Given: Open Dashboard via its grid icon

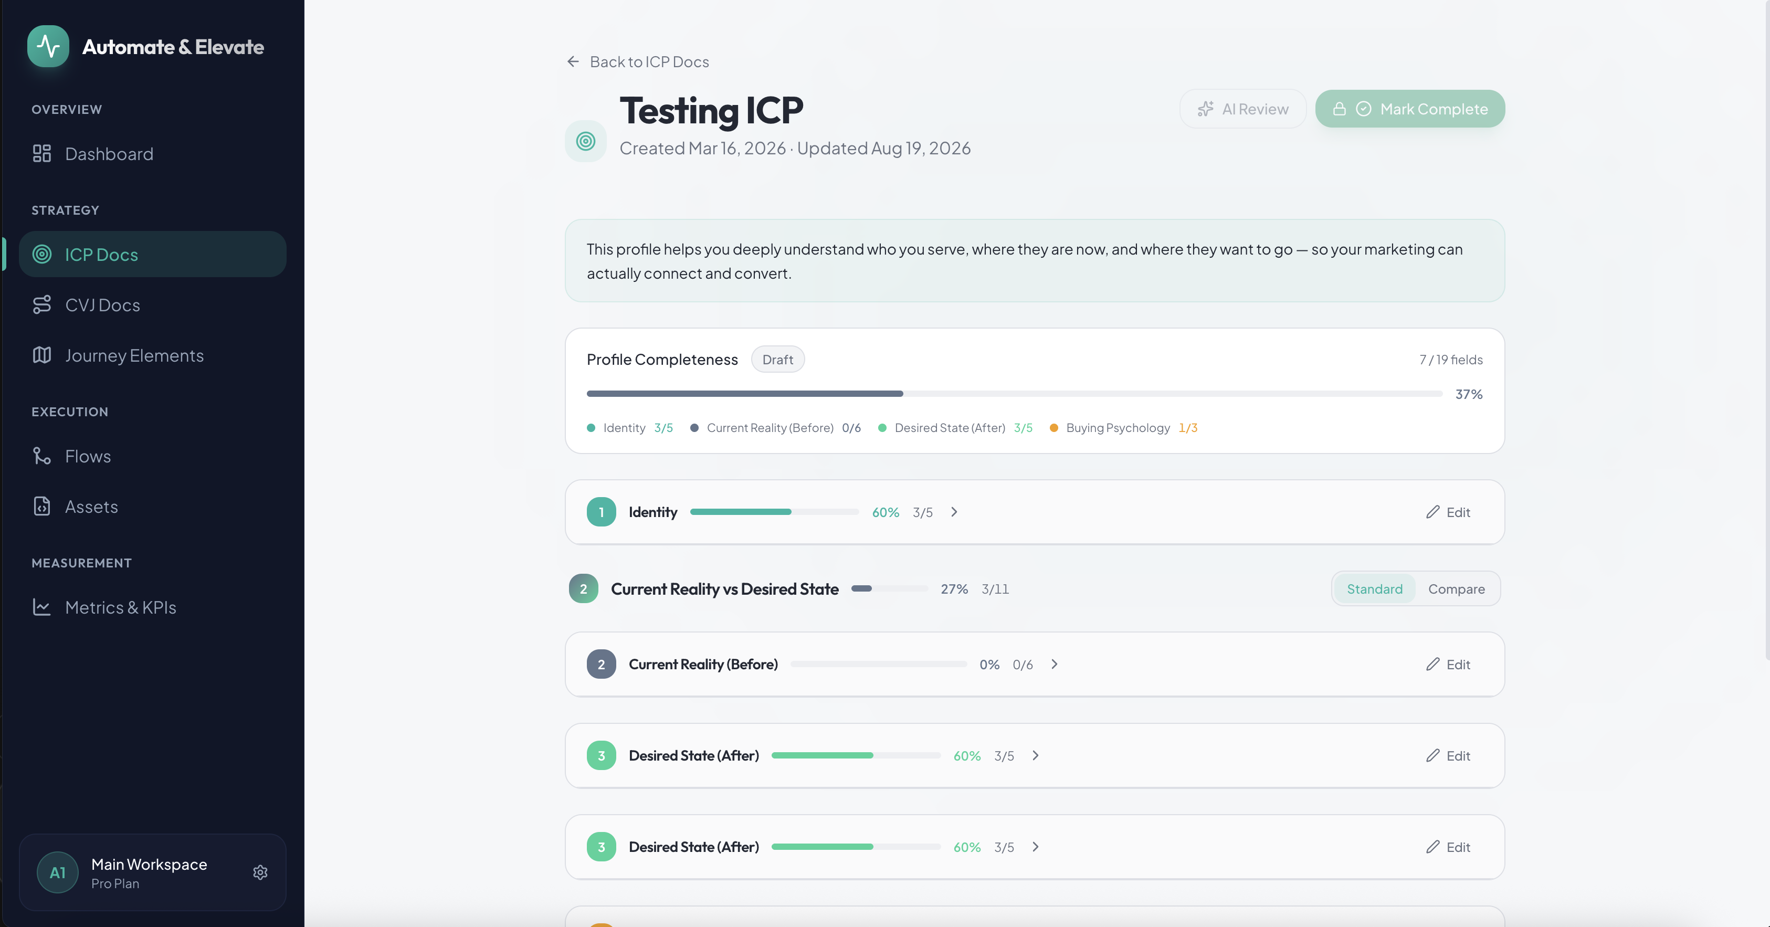Looking at the screenshot, I should 42,153.
